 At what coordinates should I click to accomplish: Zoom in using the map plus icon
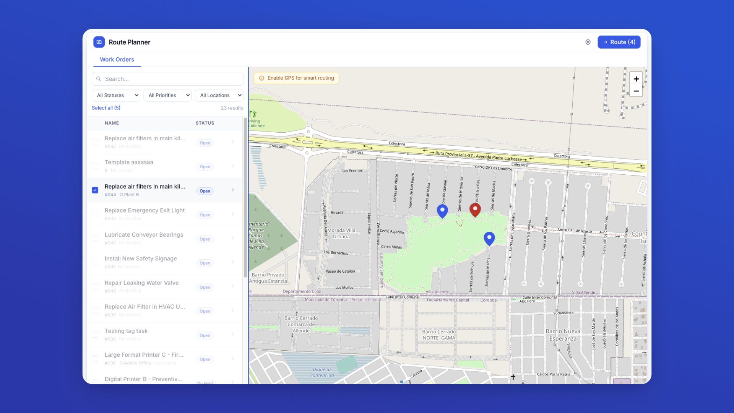coord(636,78)
